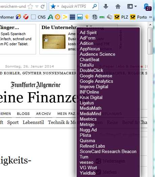The image size is (155, 177).
Task: Click the ChartBeat tracker entry
Action: [x=89, y=59]
